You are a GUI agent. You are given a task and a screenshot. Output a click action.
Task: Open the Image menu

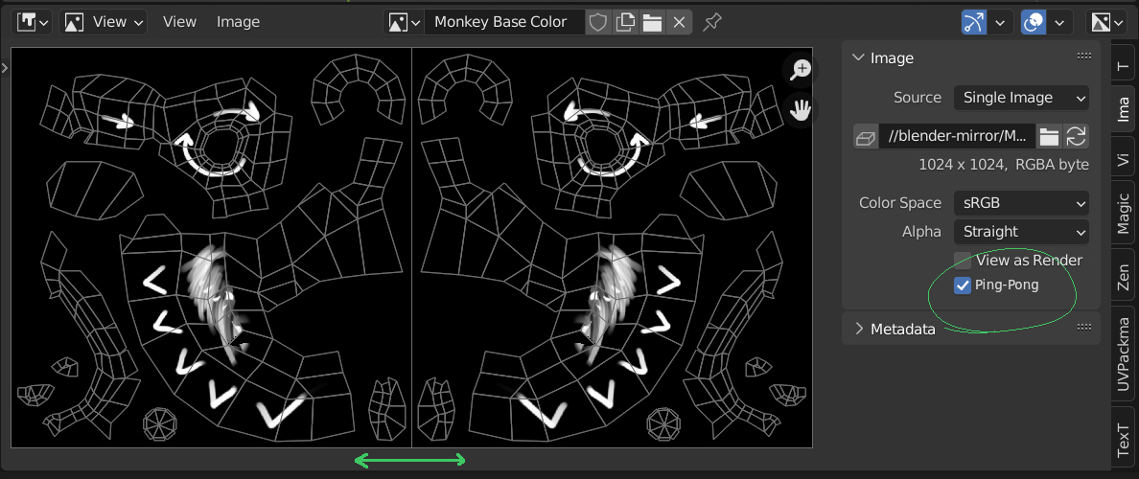coord(238,22)
